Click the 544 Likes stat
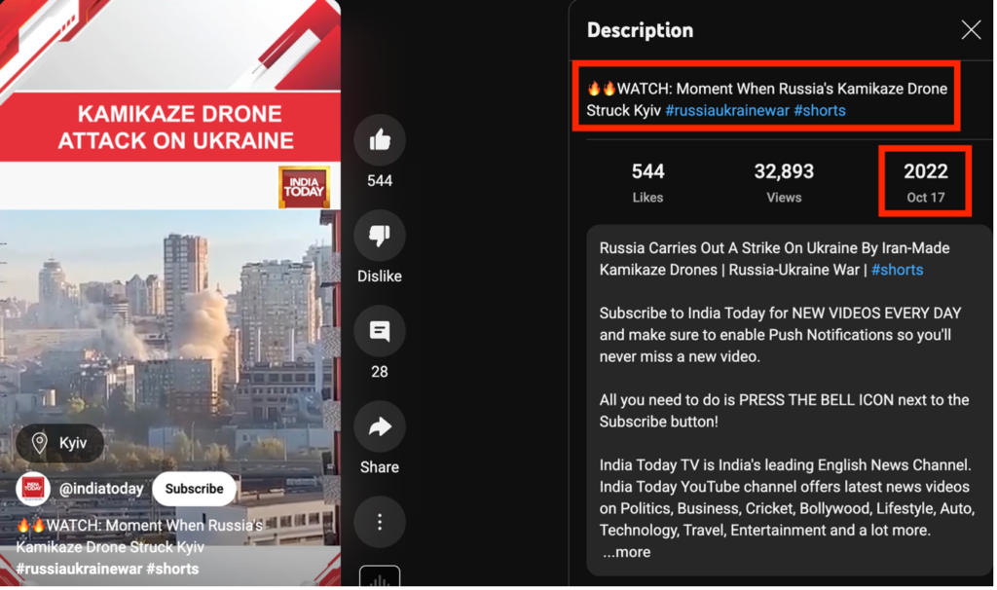997x590 pixels. 647,182
